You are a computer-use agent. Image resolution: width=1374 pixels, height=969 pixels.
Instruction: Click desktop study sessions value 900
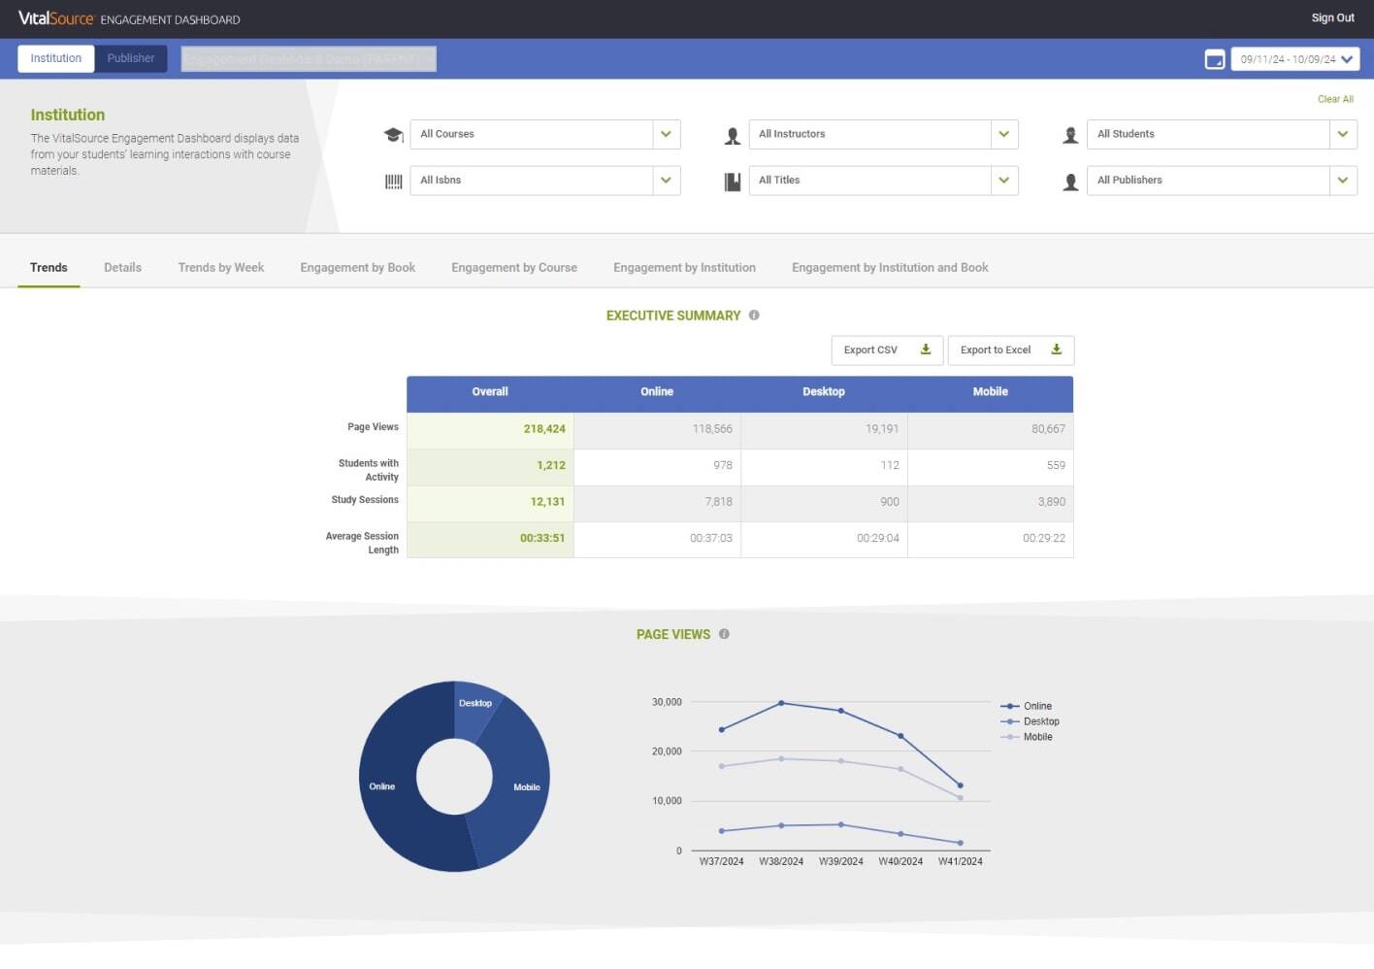(x=890, y=502)
